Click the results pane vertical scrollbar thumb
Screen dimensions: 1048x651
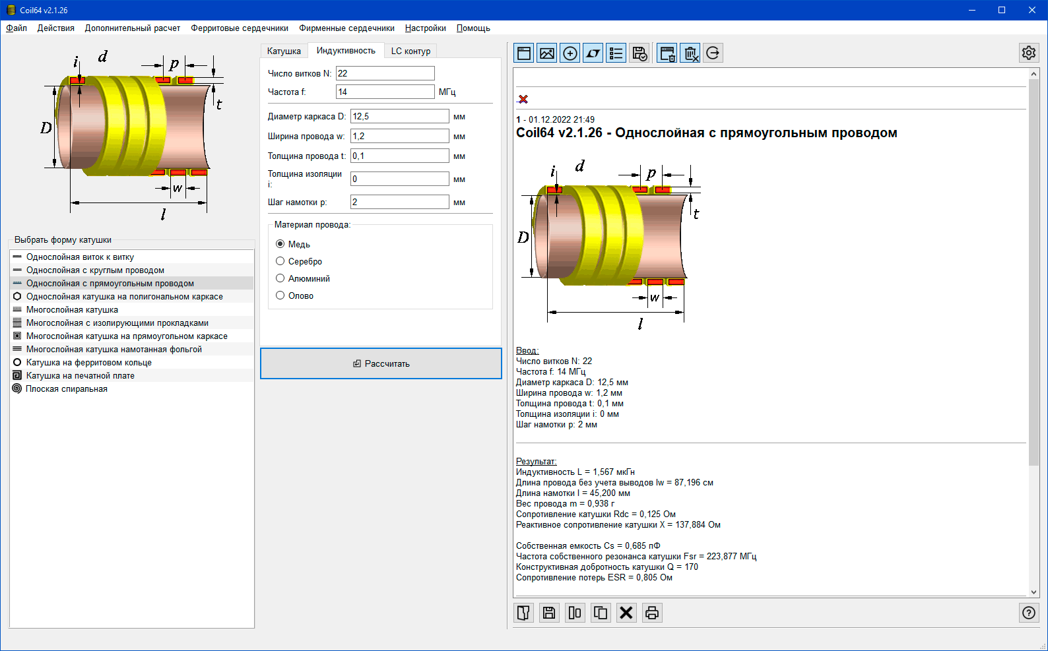[x=1034, y=273]
